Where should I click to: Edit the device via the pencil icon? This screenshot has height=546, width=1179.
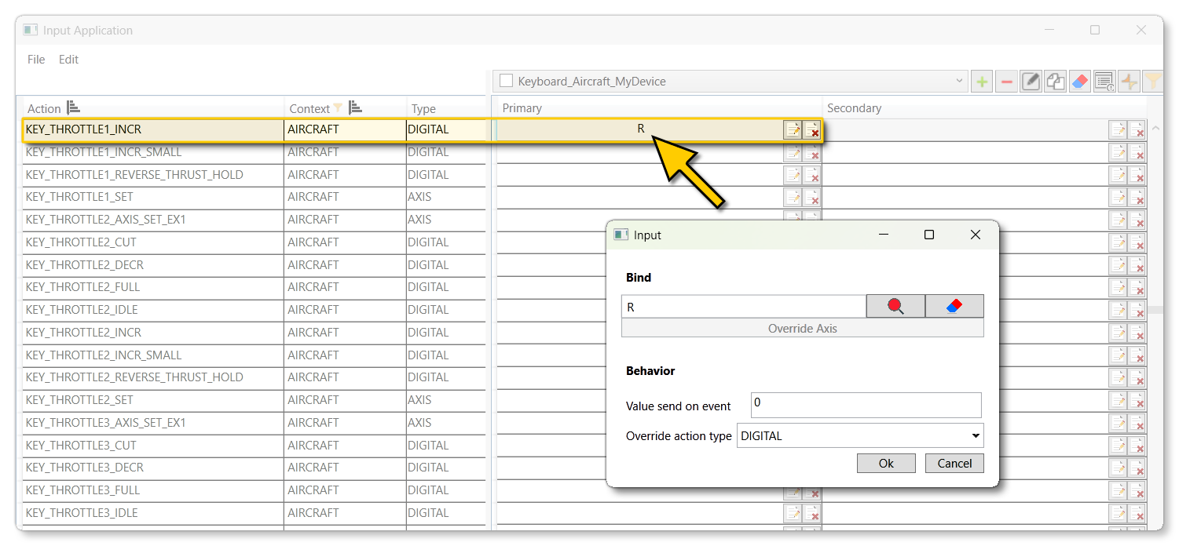pyautogui.click(x=1031, y=81)
